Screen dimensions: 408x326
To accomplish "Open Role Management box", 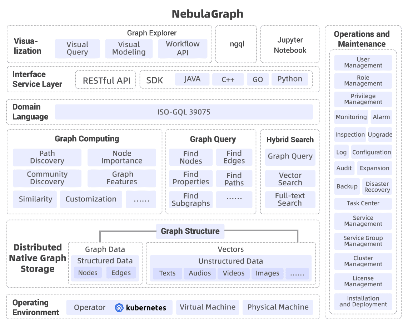I will point(363,81).
